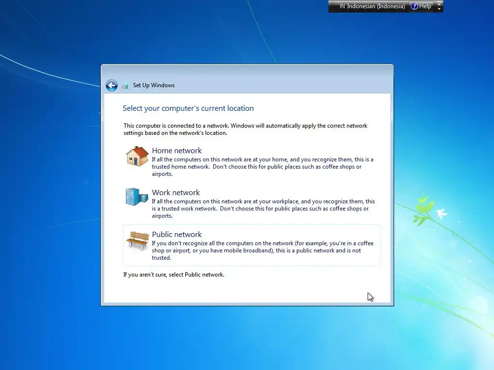The width and height of the screenshot is (494, 370).
Task: Click the 'Set Up Windows' title text
Action: click(x=154, y=85)
